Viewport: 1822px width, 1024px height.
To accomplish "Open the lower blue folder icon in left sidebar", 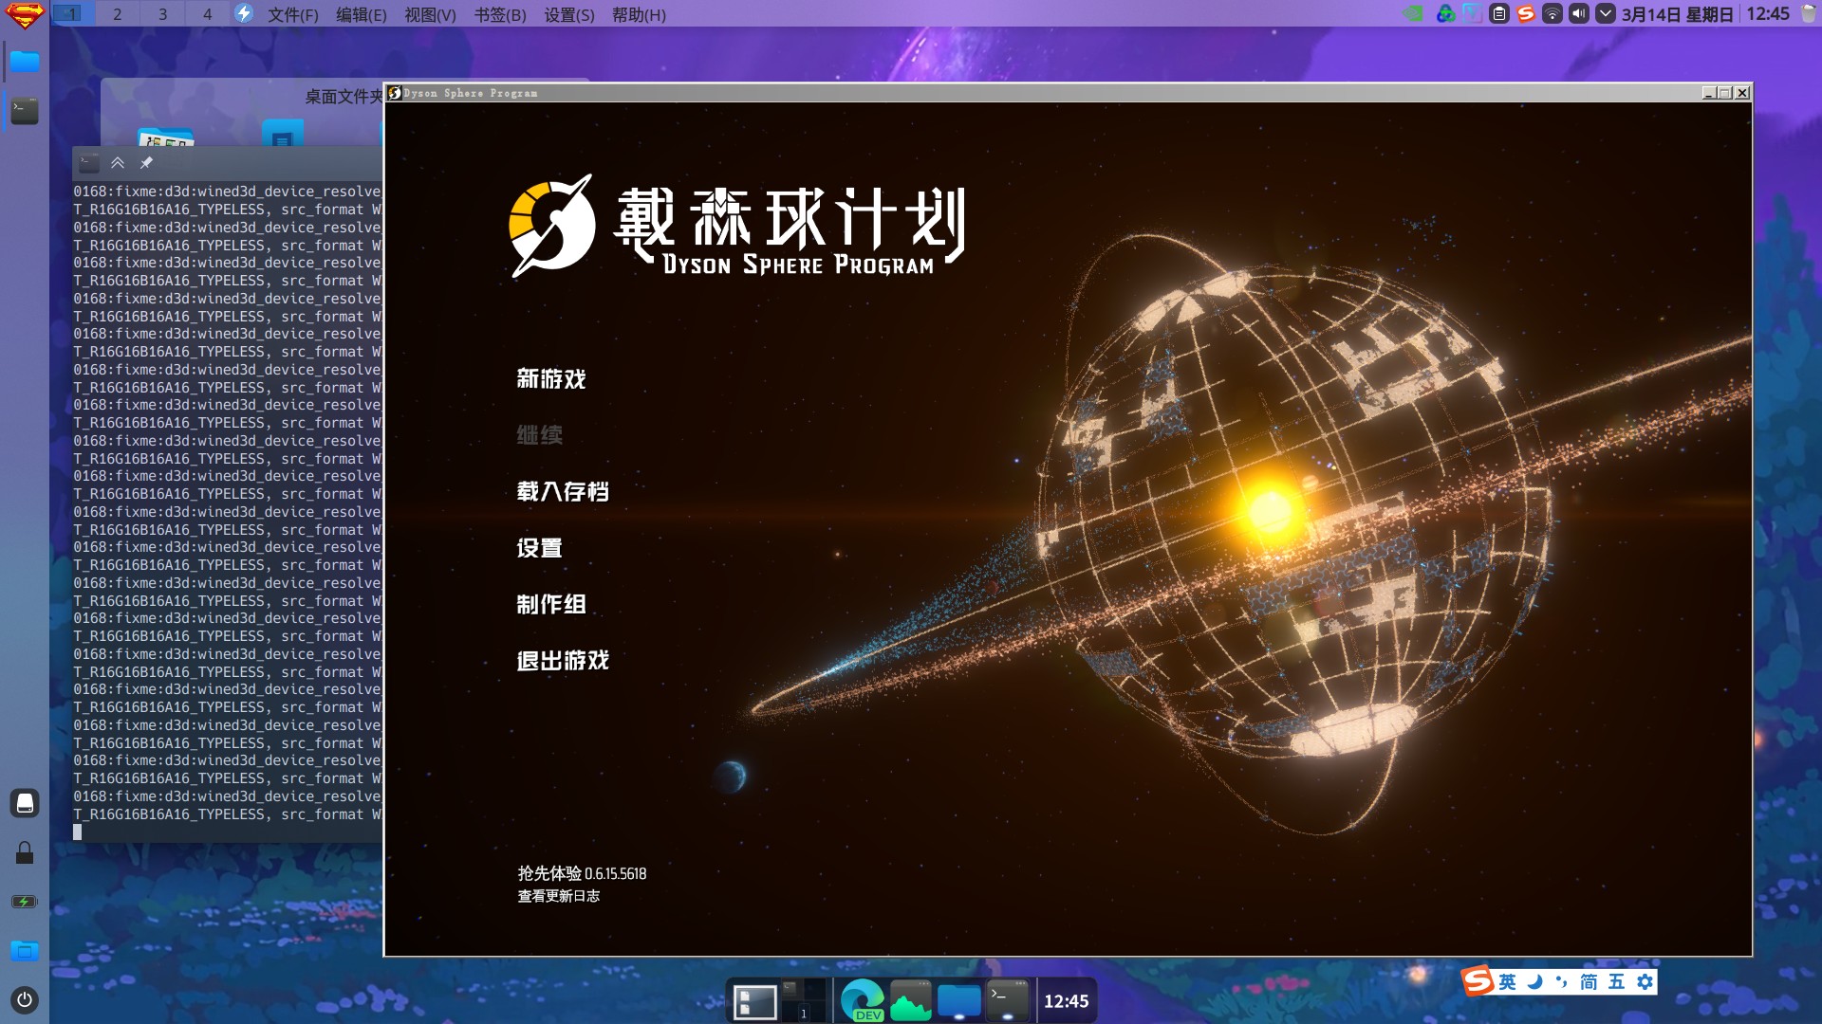I will click(25, 950).
